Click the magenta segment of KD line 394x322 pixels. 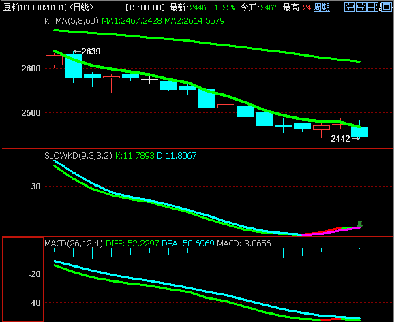pyautogui.click(x=331, y=231)
